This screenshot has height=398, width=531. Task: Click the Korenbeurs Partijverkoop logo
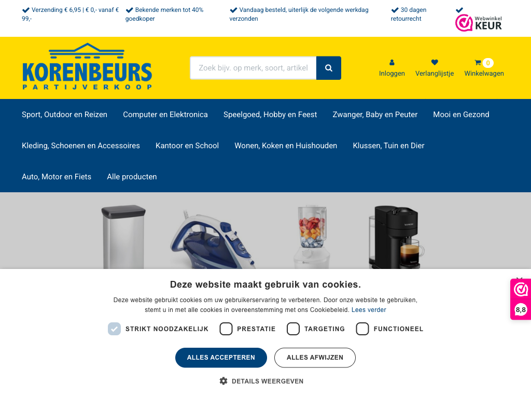tap(87, 66)
